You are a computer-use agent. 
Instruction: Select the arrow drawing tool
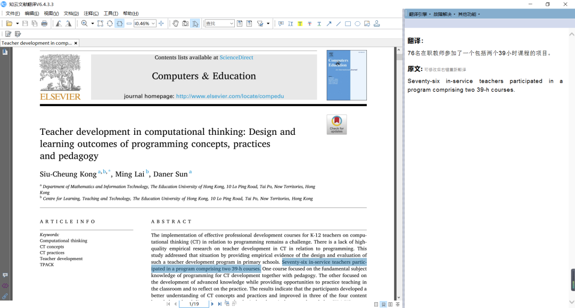point(329,23)
